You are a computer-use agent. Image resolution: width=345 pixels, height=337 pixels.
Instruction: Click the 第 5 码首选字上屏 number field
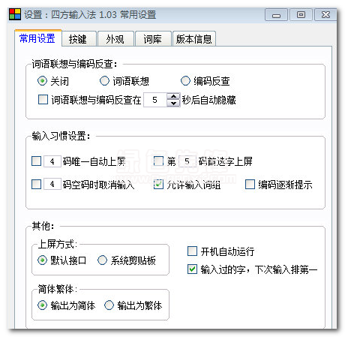point(187,161)
